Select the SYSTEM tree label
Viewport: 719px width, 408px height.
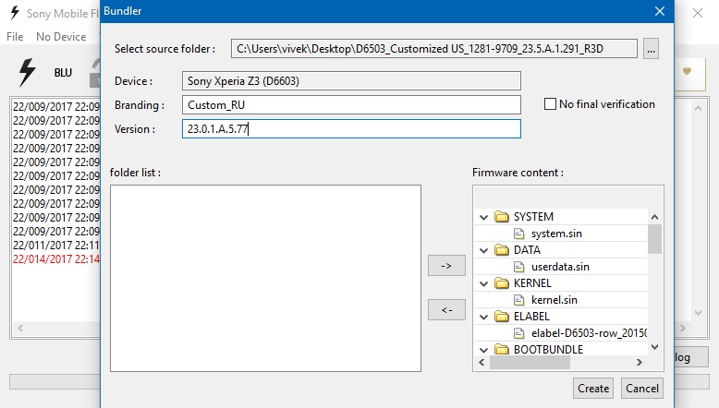point(533,217)
